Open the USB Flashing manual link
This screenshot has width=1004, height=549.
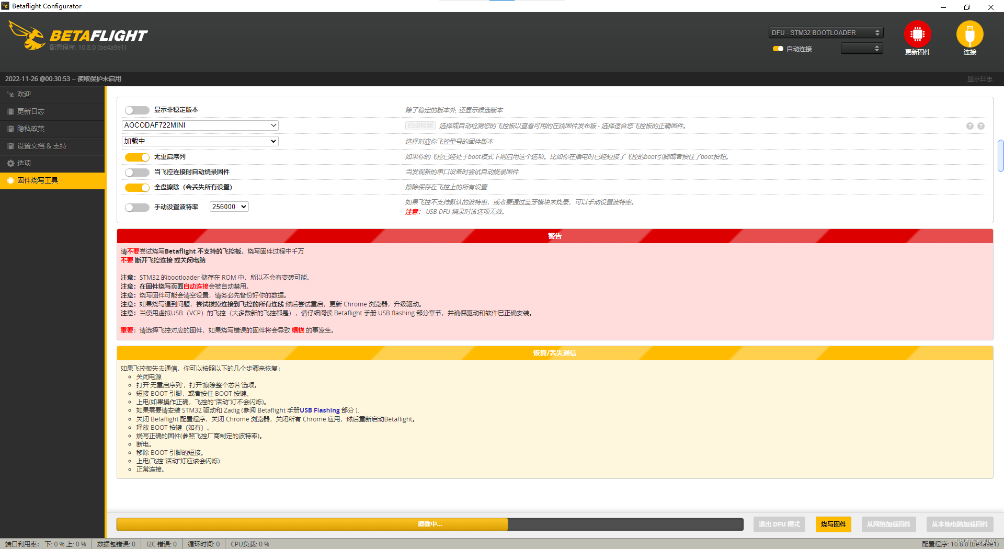tap(320, 410)
